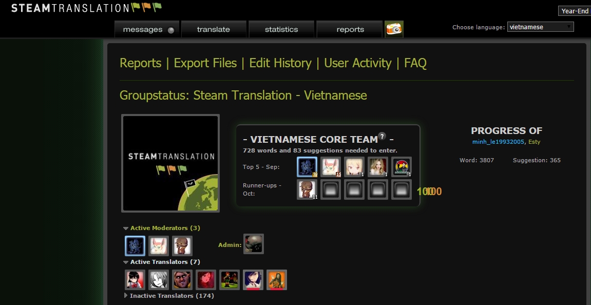Select the orange background translator avatar
This screenshot has height=305, width=591.
277,280
